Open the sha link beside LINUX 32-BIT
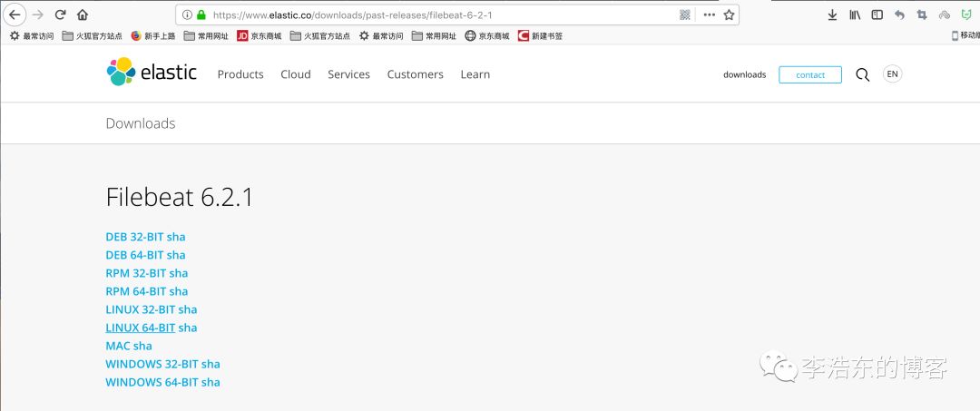The height and width of the screenshot is (411, 980). (x=188, y=309)
